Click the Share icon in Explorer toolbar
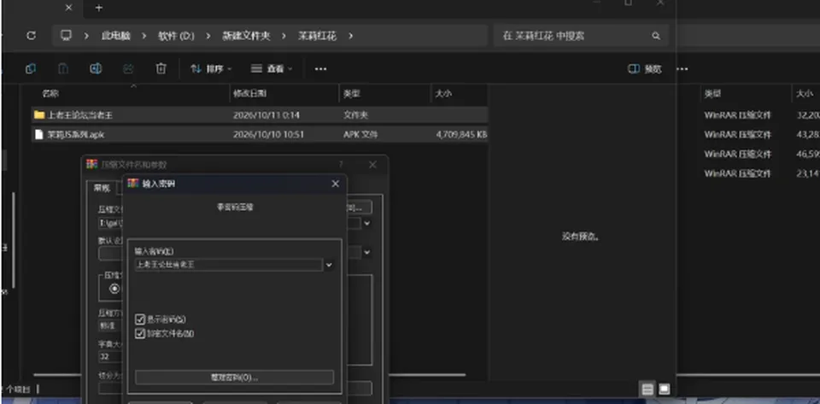The image size is (820, 404). click(x=128, y=68)
